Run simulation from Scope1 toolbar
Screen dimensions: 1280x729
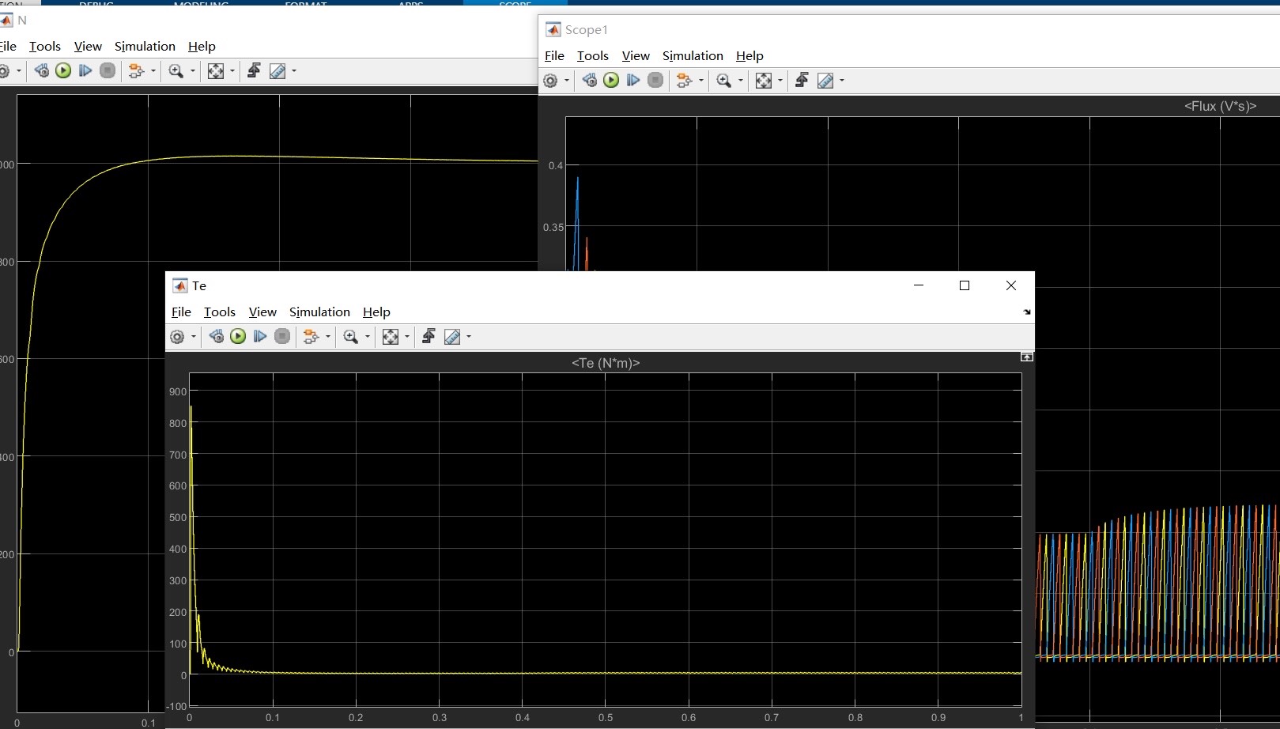point(611,81)
